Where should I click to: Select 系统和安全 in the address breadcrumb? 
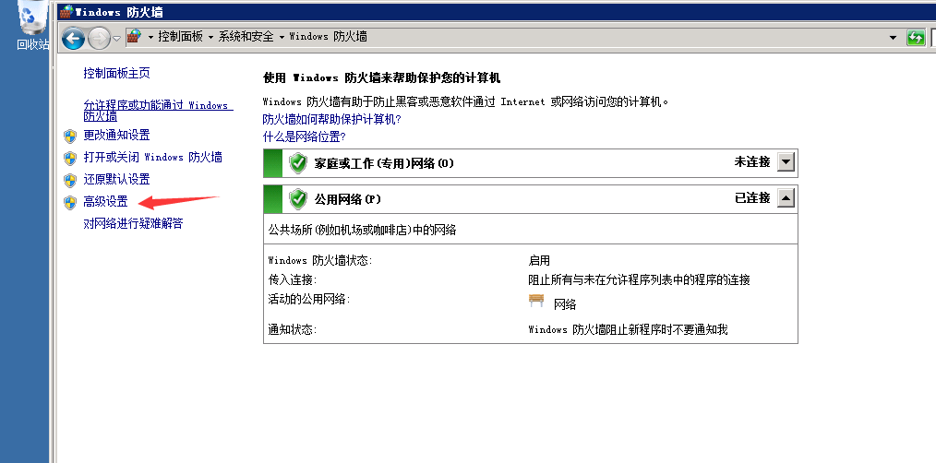246,36
